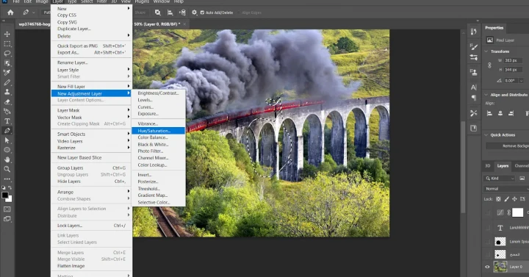
Task: Collapse the Transform section
Action: click(486, 51)
